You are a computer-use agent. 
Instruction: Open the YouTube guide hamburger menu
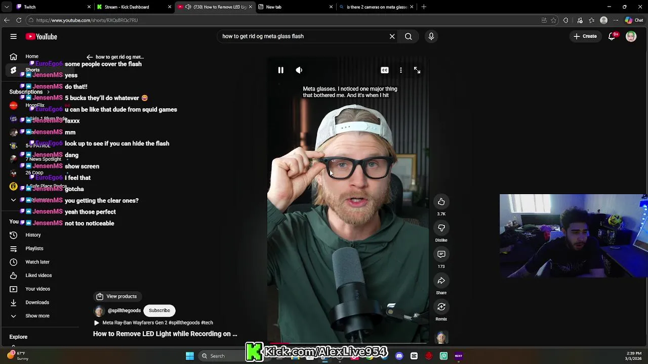click(14, 36)
